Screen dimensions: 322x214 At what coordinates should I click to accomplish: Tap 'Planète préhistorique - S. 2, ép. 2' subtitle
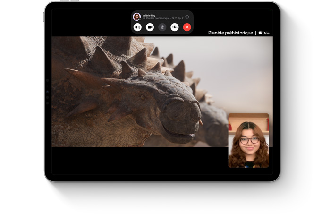click(x=163, y=18)
